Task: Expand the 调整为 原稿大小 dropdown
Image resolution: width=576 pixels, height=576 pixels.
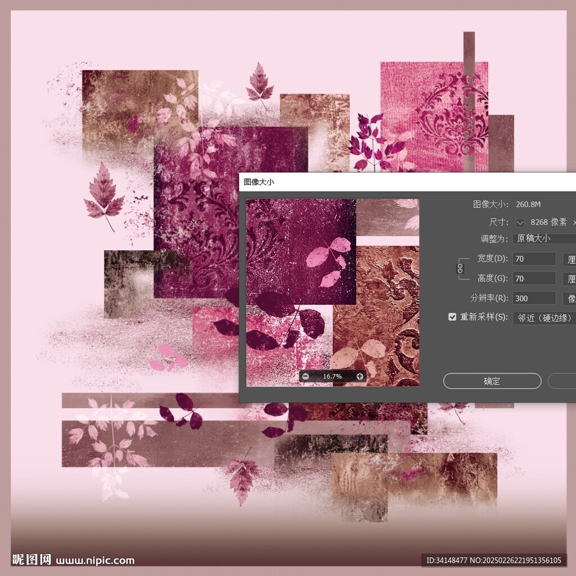Action: 544,238
